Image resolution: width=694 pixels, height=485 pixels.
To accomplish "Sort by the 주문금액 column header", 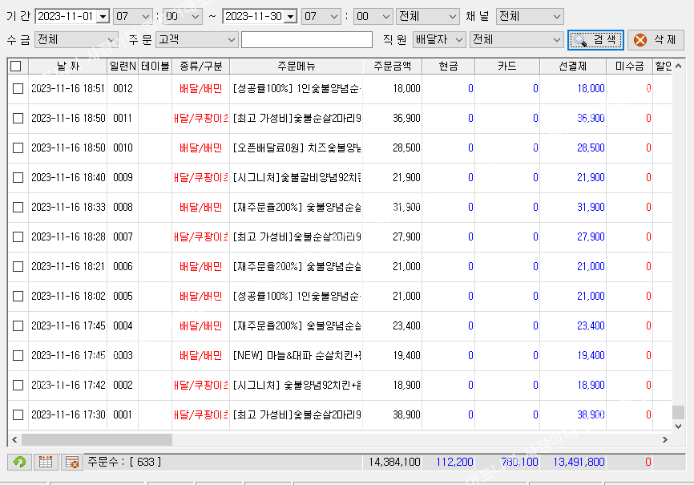I will tap(392, 67).
